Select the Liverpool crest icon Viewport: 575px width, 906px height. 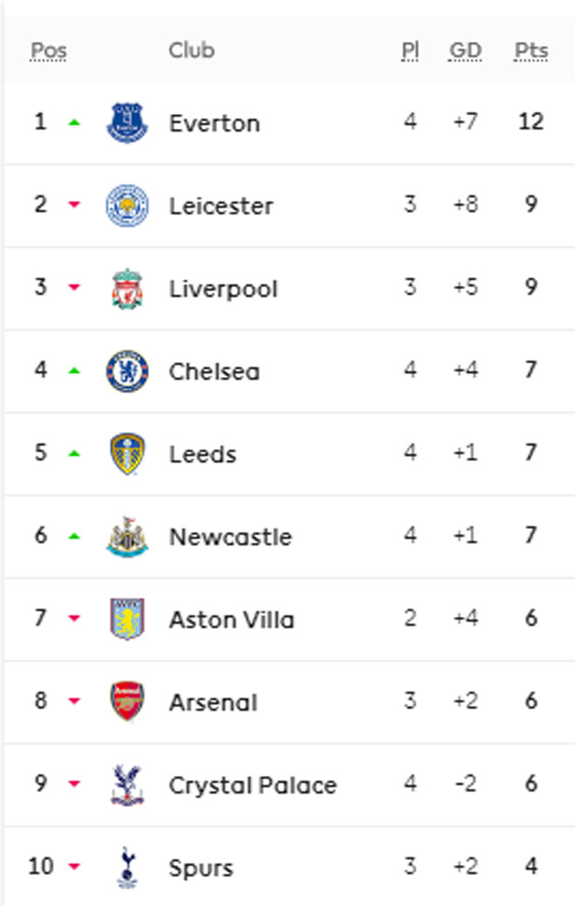point(128,288)
